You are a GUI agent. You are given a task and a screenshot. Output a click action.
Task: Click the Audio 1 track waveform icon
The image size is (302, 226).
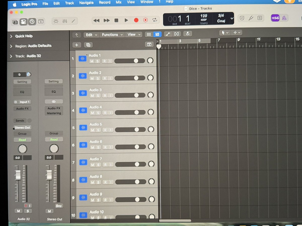coord(83,59)
